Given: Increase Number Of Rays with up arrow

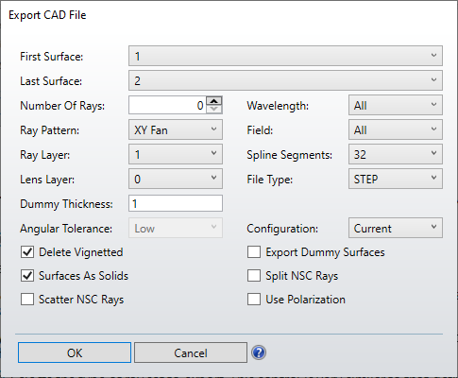Looking at the screenshot, I should [214, 101].
